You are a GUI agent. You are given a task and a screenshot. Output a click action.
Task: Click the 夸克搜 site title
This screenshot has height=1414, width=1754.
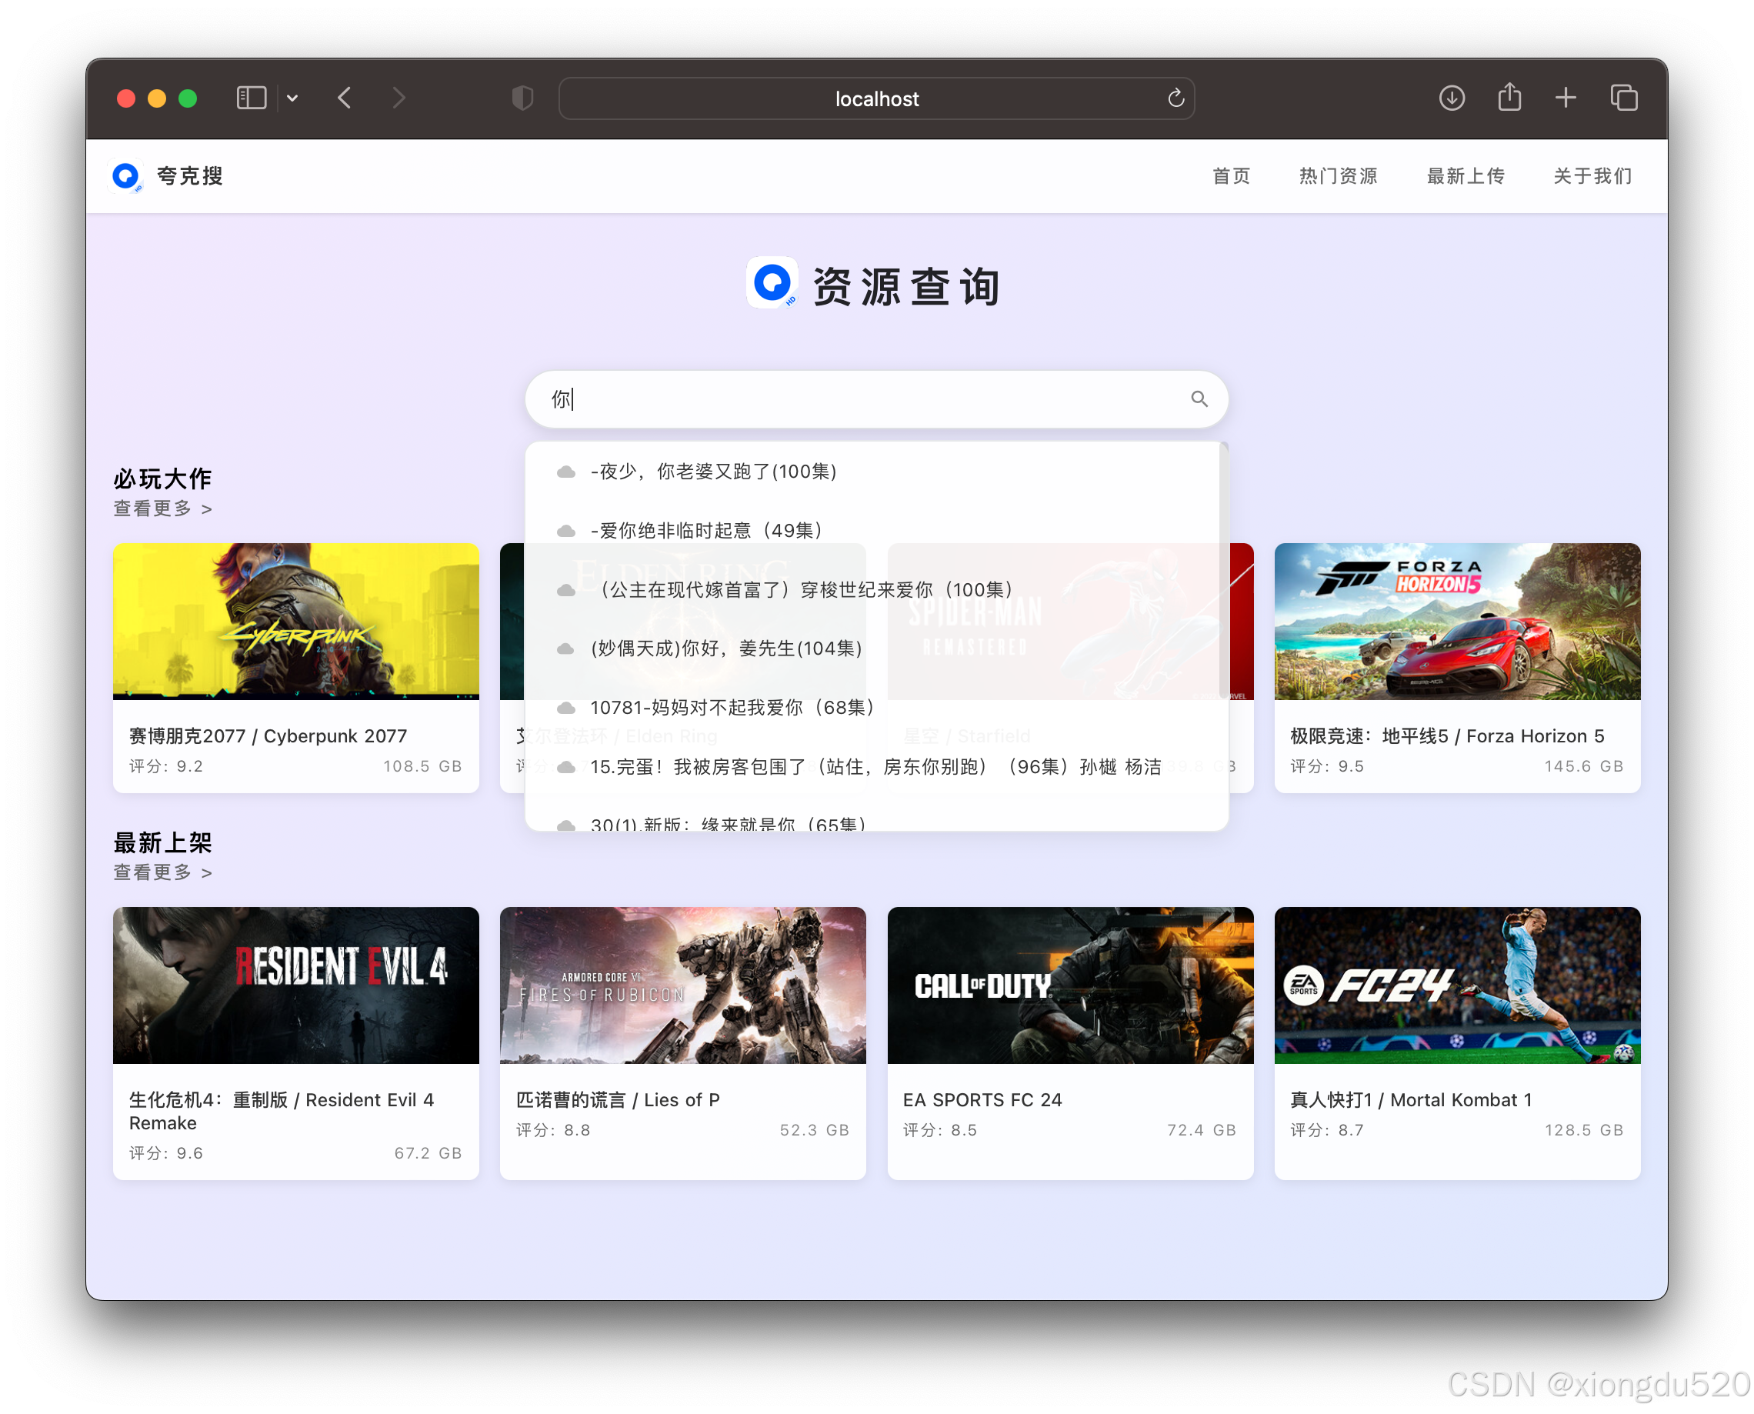(190, 176)
